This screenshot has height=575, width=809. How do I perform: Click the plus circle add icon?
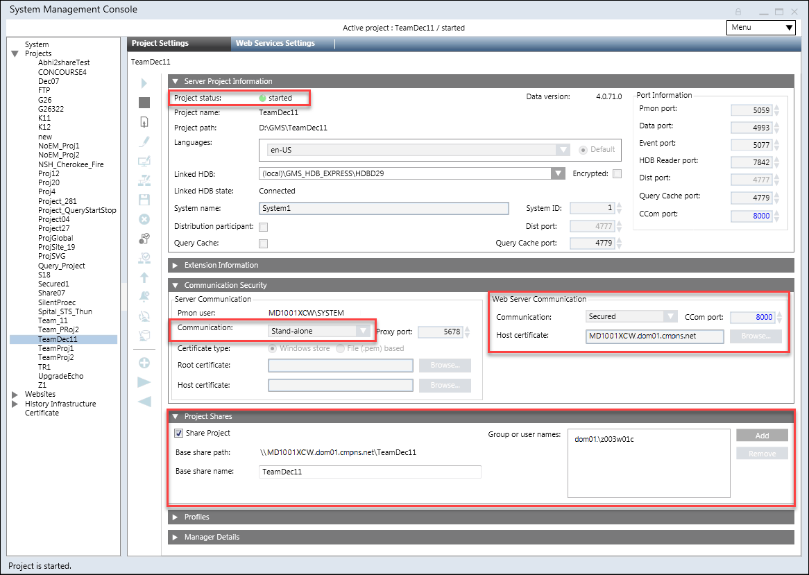144,363
